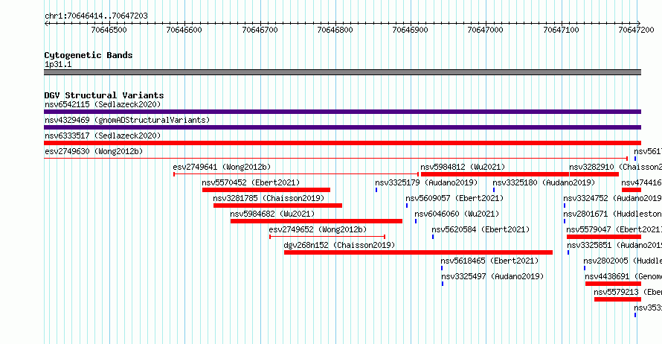The height and width of the screenshot is (344, 662).
Task: Click the nsv5570452 red variant bar
Action: [x=266, y=190]
